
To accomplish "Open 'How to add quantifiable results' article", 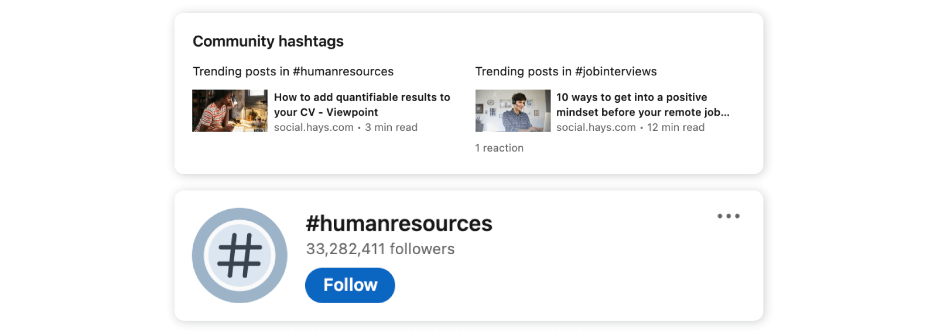I will (362, 98).
